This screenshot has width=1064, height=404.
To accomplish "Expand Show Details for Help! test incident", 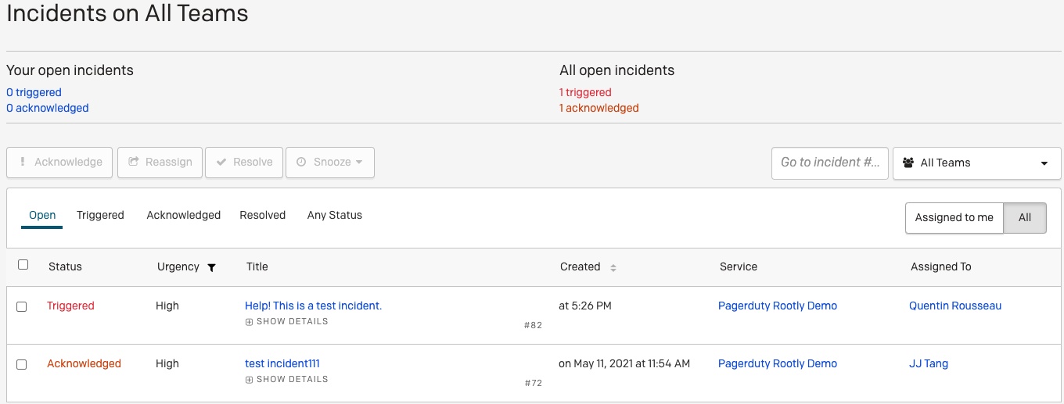I will [x=287, y=322].
